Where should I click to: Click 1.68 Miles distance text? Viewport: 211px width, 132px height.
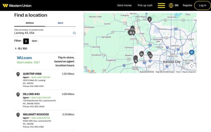click(68, 94)
